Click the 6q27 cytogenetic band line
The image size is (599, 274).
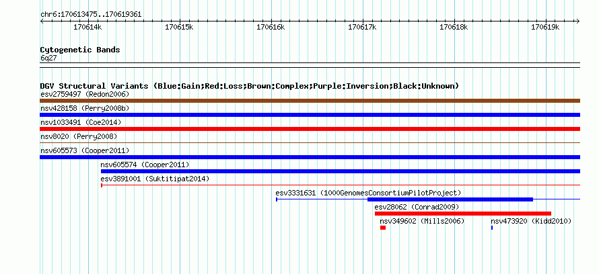(x=310, y=65)
